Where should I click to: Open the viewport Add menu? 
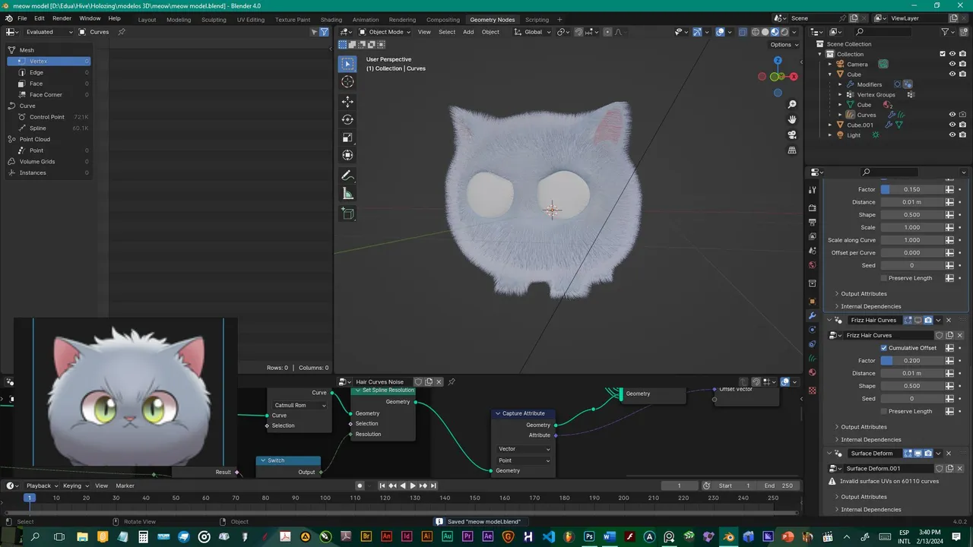[x=468, y=32]
